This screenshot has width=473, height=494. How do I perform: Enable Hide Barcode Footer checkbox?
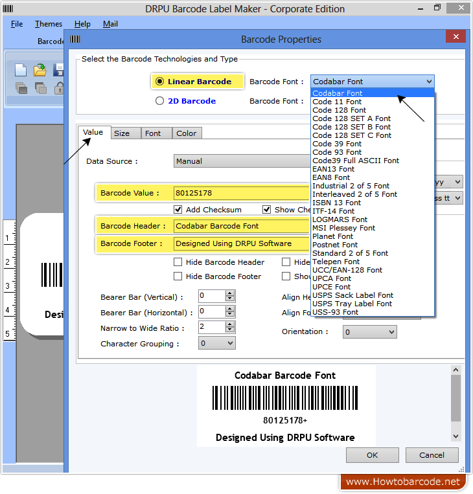pyautogui.click(x=178, y=276)
